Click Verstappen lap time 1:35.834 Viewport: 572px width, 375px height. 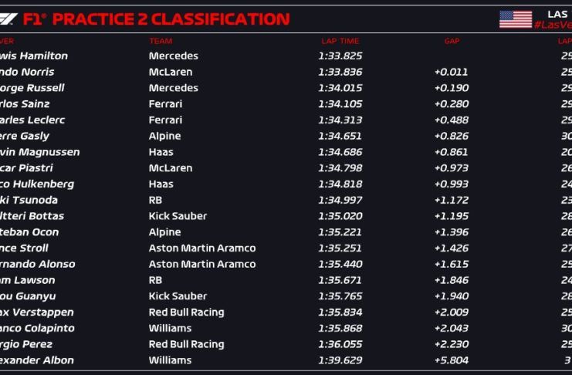340,312
